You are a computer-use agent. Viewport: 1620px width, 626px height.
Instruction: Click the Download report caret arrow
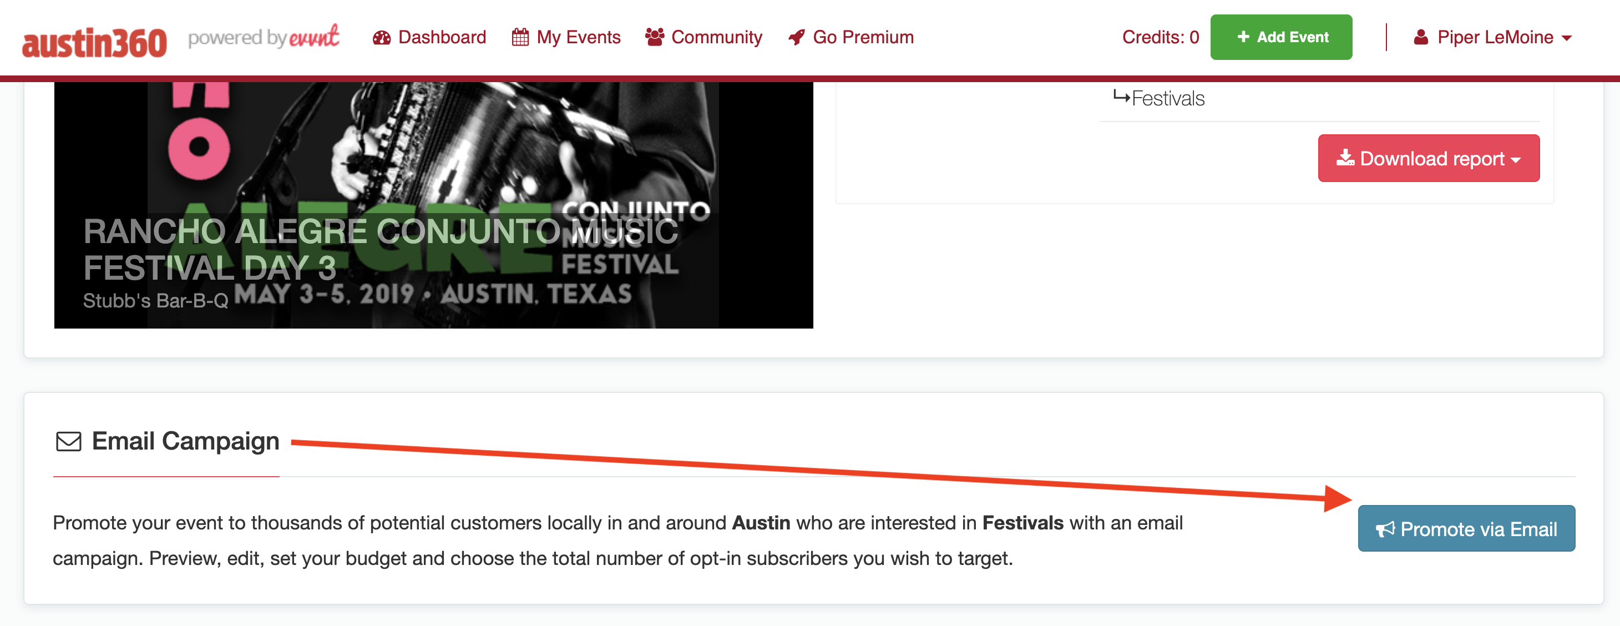point(1516,160)
